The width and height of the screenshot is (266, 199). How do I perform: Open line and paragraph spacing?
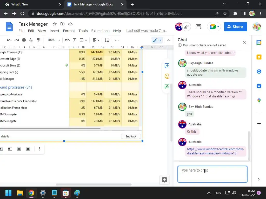click(x=107, y=40)
